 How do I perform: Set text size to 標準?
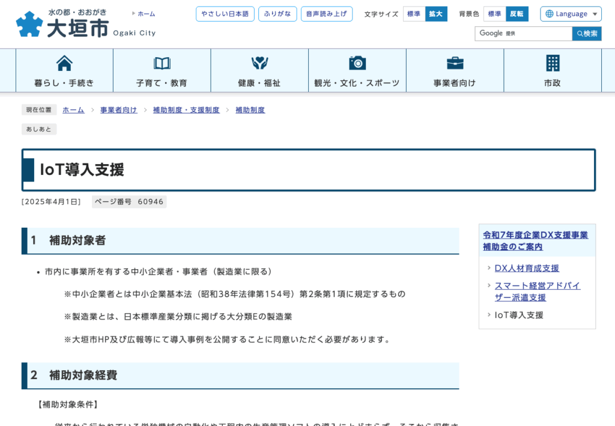coord(414,14)
